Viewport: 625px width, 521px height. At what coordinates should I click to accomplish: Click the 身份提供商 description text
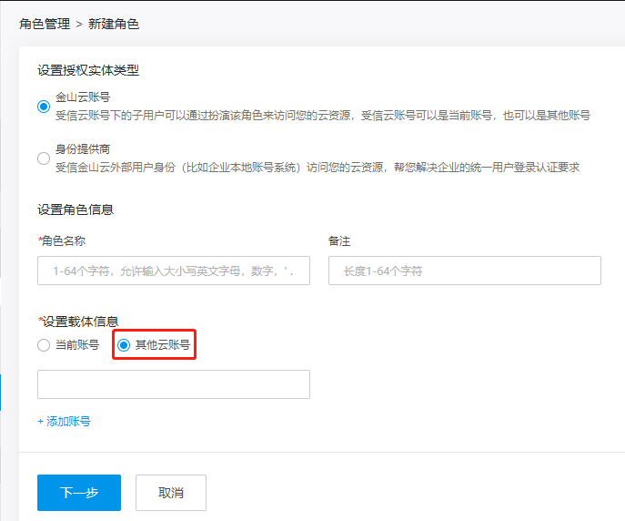318,168
